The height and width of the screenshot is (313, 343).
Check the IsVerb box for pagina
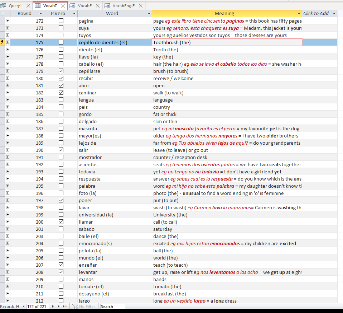pyautogui.click(x=61, y=20)
